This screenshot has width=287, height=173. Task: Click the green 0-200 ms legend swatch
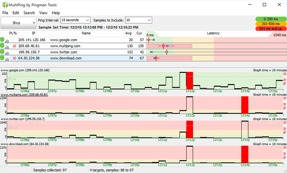point(271,19)
